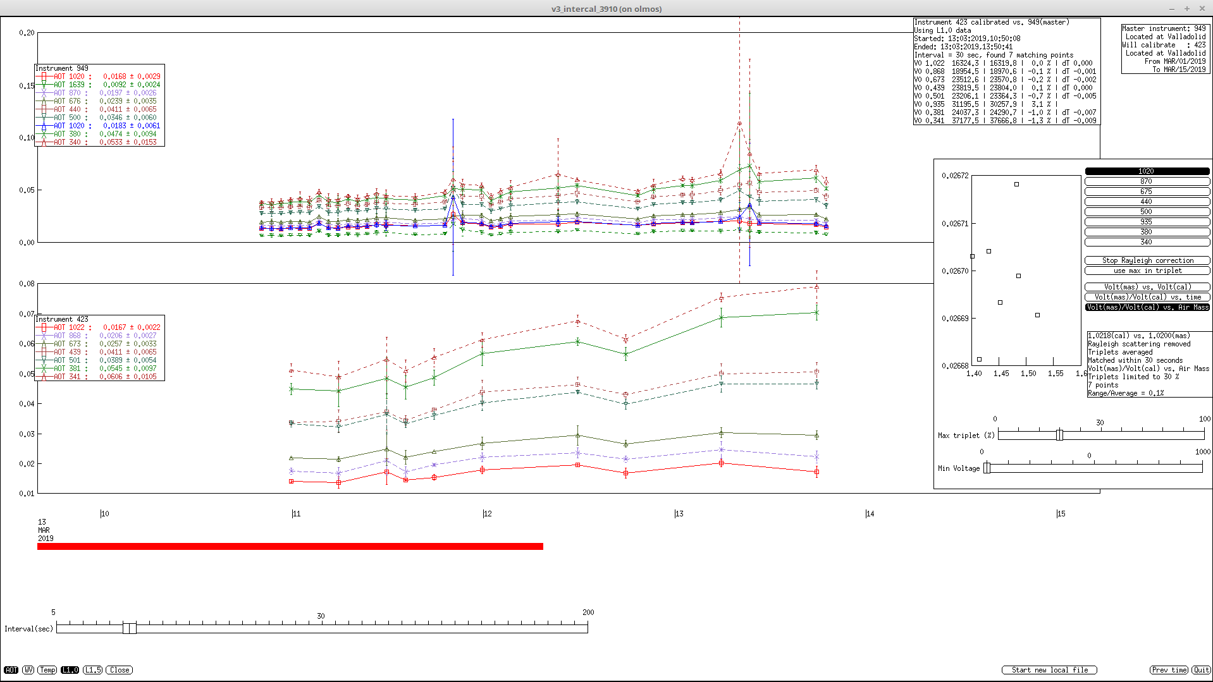The width and height of the screenshot is (1213, 682).
Task: Click AOT 870 entry in Instrument 949 legend
Action: [99, 93]
